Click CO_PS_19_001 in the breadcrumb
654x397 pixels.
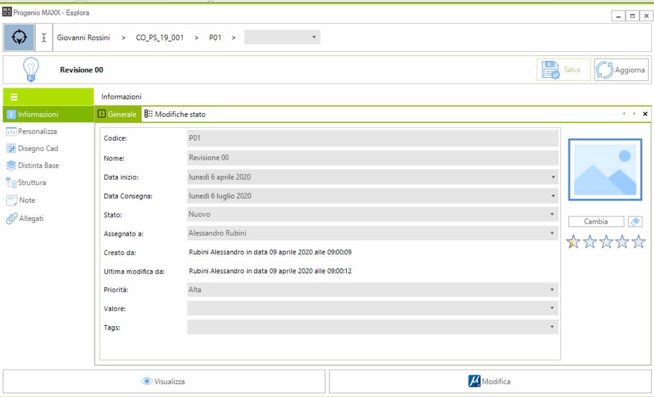160,38
